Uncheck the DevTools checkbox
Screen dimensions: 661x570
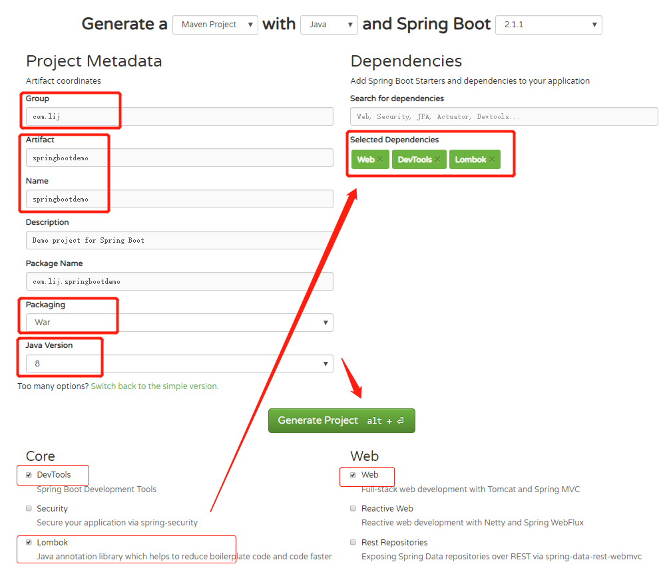(x=29, y=475)
